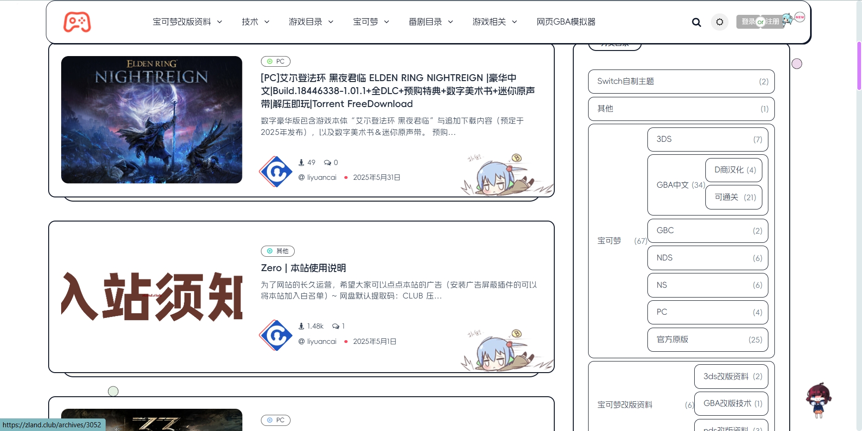Image resolution: width=862 pixels, height=431 pixels.
Task: Click the page scrollbar thumb
Action: [x=859, y=66]
